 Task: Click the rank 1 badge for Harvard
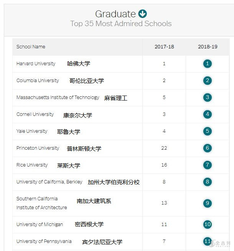pos(208,64)
